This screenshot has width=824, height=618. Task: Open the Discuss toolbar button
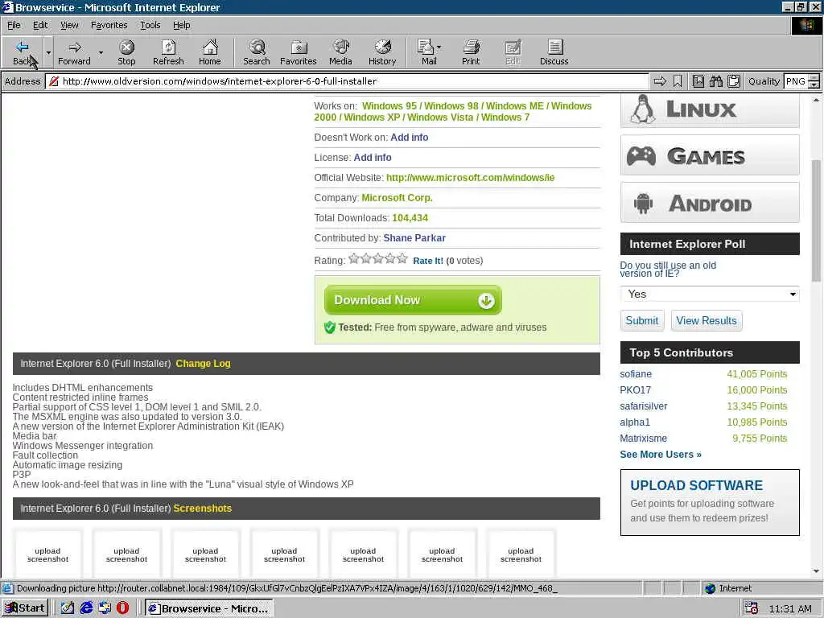[554, 52]
